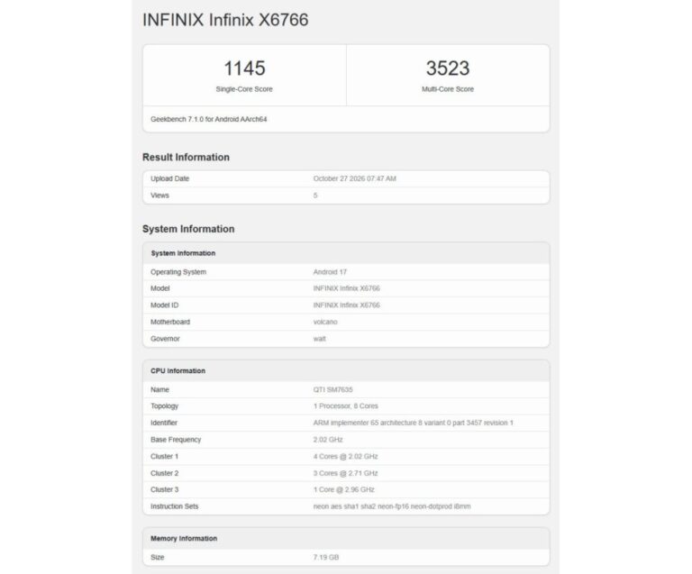This screenshot has width=692, height=574.
Task: Click the Cluster 1 label
Action: coord(164,457)
